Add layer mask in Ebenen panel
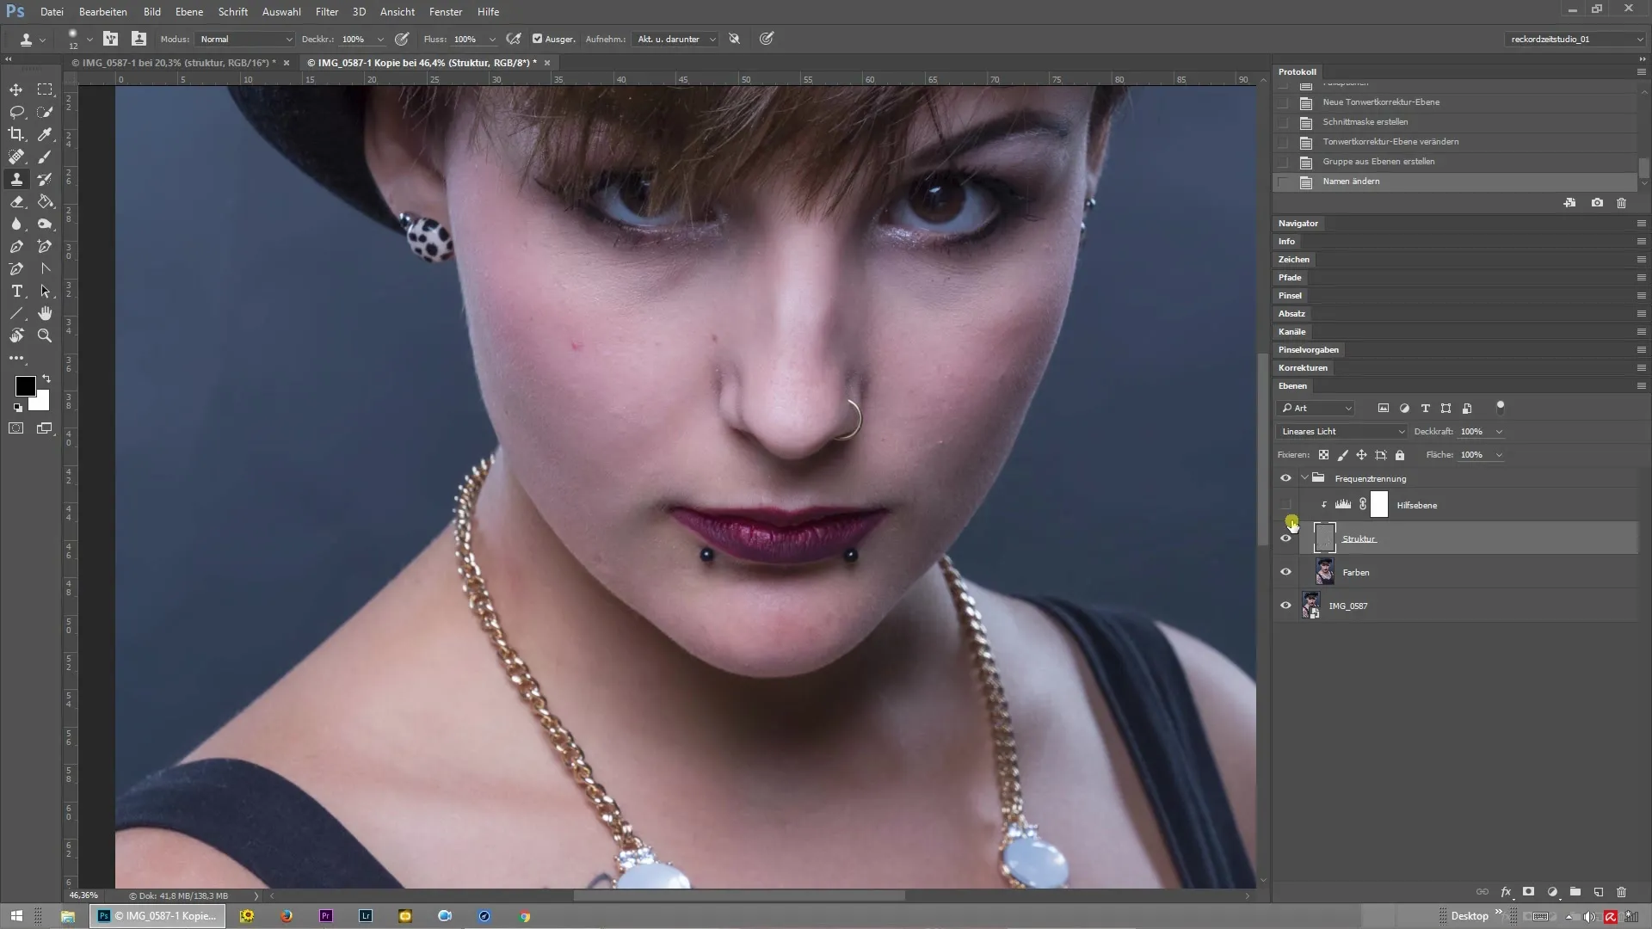Screen dimensions: 1652x929 1529,892
